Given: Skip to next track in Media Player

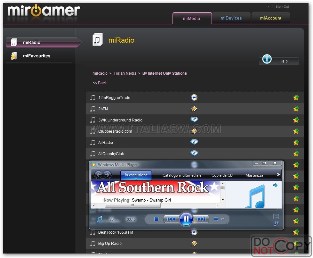Looking at the screenshot, I should (x=201, y=219).
